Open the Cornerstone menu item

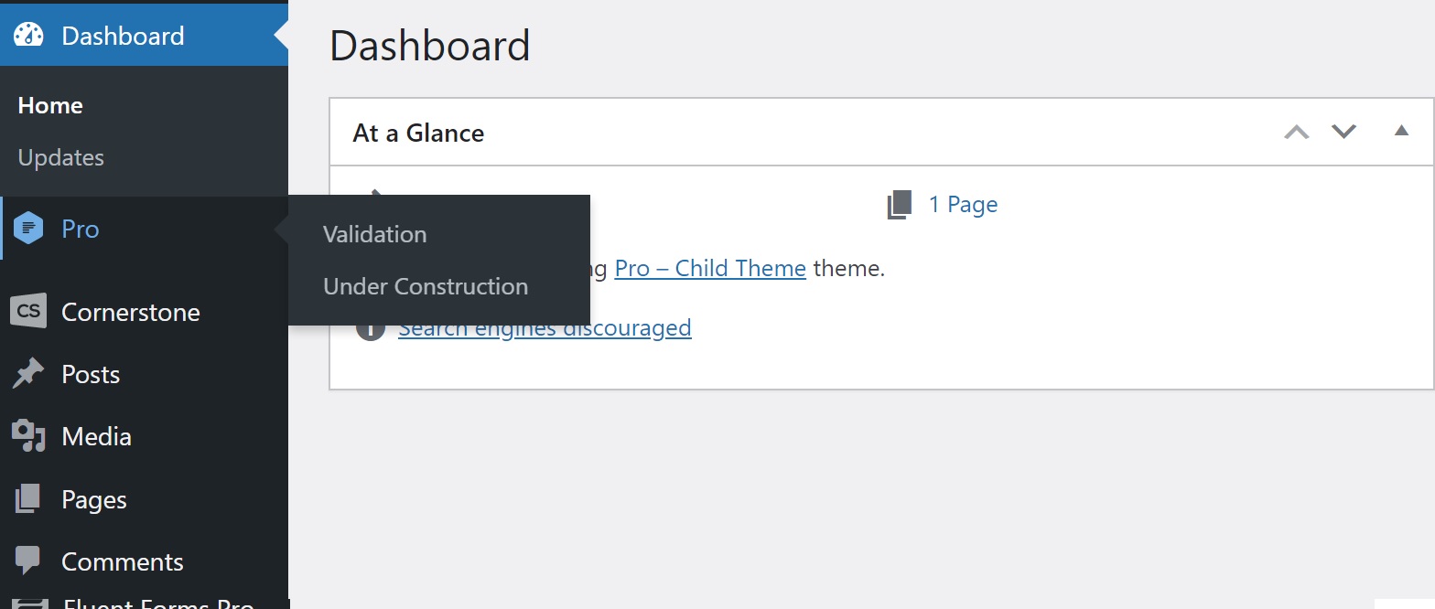pyautogui.click(x=130, y=312)
